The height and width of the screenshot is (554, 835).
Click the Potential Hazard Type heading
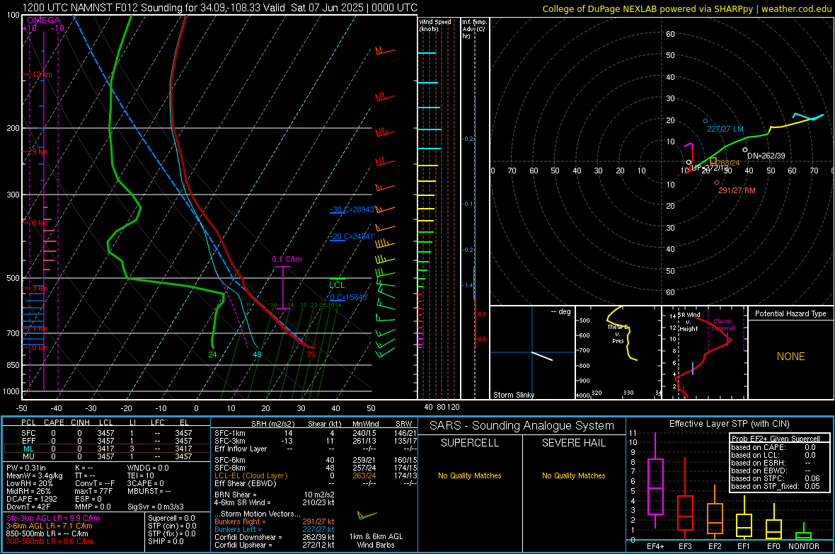(790, 313)
